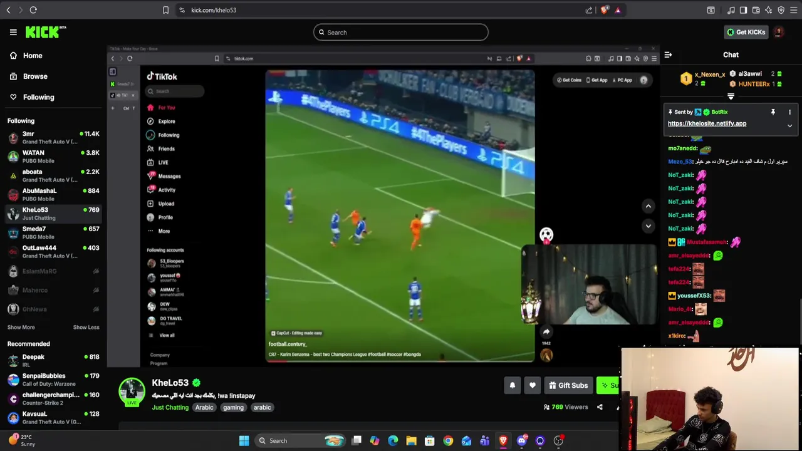The height and width of the screenshot is (451, 802).
Task: Expand the following list with Show More
Action: point(21,327)
